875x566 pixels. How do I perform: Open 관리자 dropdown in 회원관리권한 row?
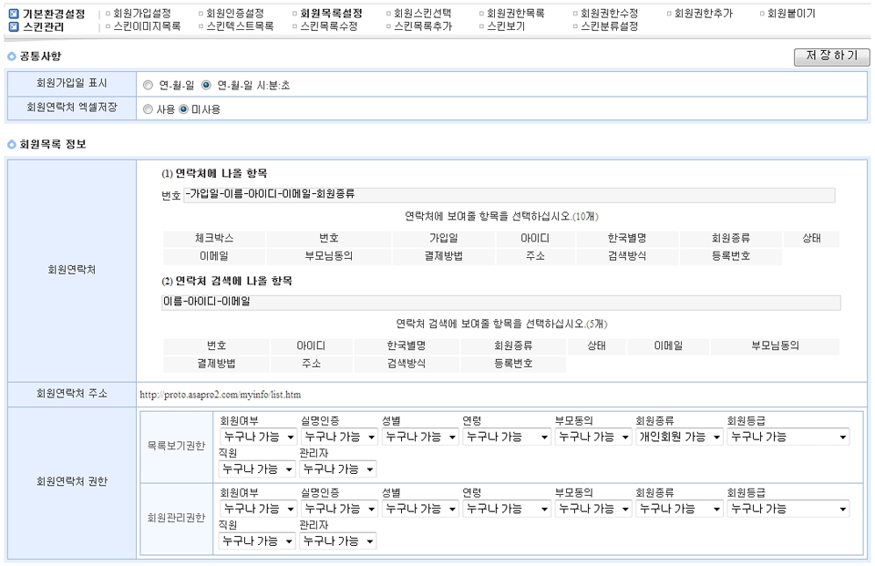[x=337, y=541]
